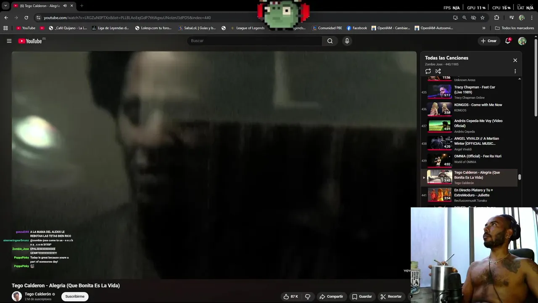Open the YouTube bookmark
Screen dimensions: 538x303
pyautogui.click(x=26, y=28)
